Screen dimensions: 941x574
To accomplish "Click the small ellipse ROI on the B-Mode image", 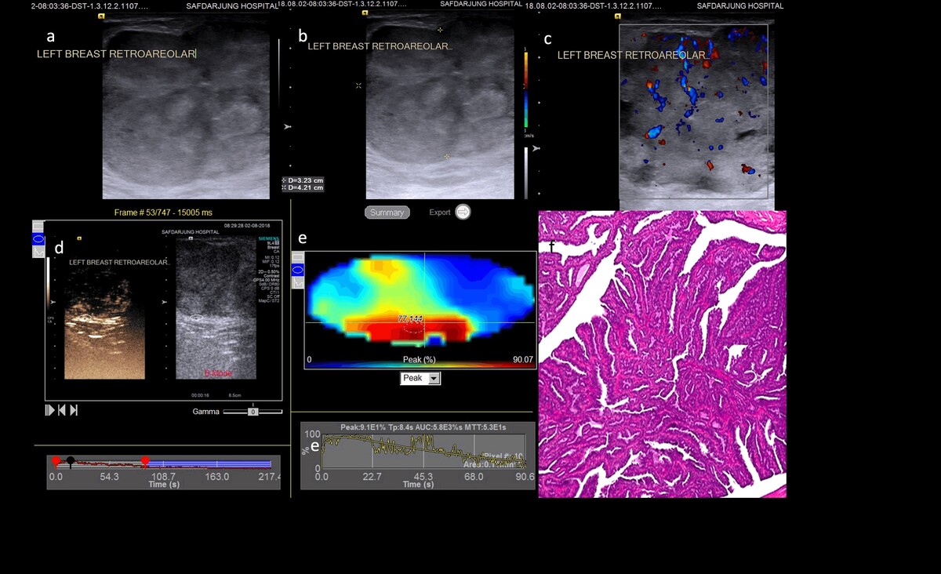I will click(x=197, y=318).
